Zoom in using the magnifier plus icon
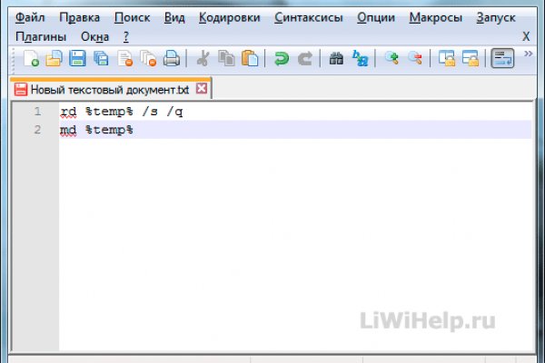The width and height of the screenshot is (545, 363). pyautogui.click(x=391, y=59)
